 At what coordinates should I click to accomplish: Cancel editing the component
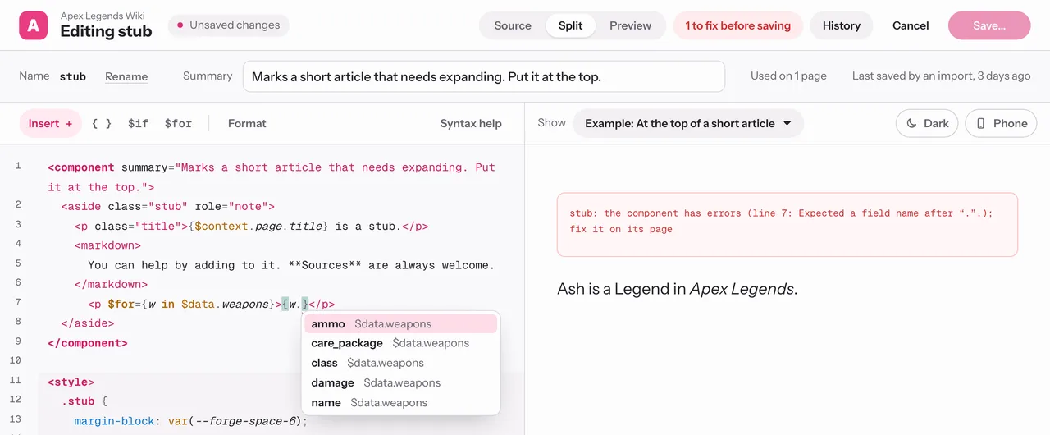911,25
